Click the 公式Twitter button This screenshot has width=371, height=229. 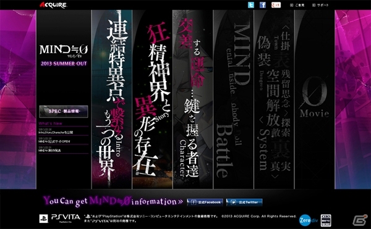click(x=244, y=202)
